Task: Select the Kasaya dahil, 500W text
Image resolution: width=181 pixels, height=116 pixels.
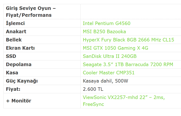Action: pyautogui.click(x=105, y=81)
